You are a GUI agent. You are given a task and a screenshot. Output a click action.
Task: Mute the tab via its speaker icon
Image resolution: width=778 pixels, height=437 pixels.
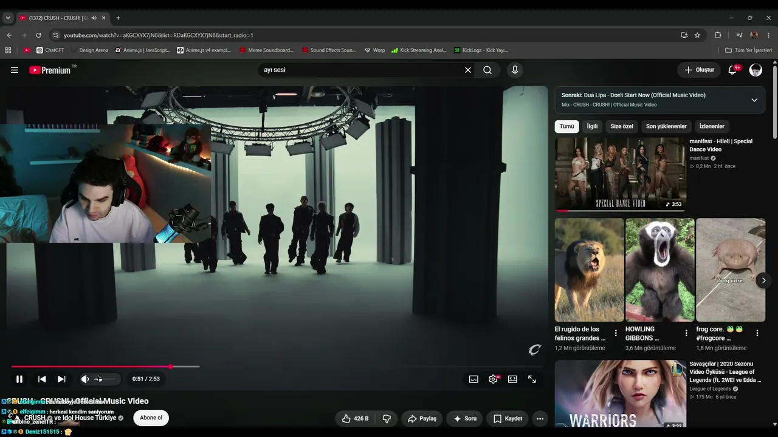click(94, 18)
